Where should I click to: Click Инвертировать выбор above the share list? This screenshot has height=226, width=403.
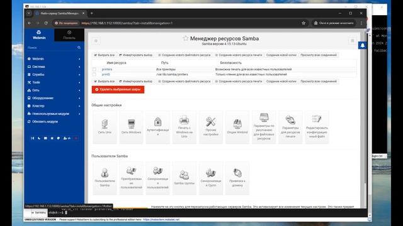coord(135,55)
